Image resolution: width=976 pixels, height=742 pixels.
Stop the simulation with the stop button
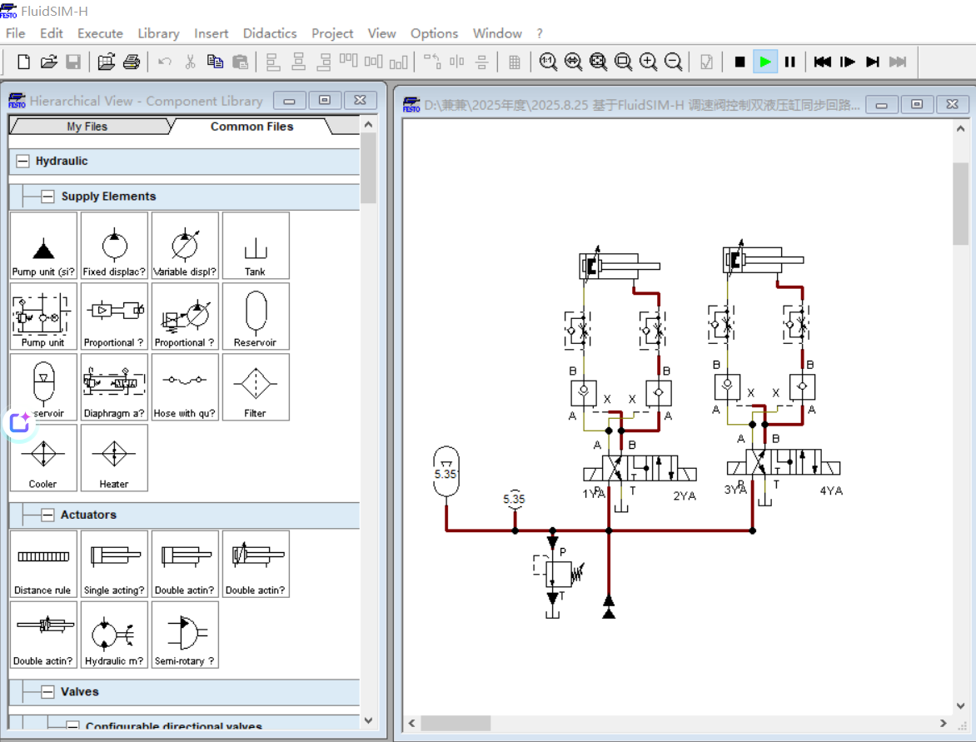pyautogui.click(x=739, y=62)
